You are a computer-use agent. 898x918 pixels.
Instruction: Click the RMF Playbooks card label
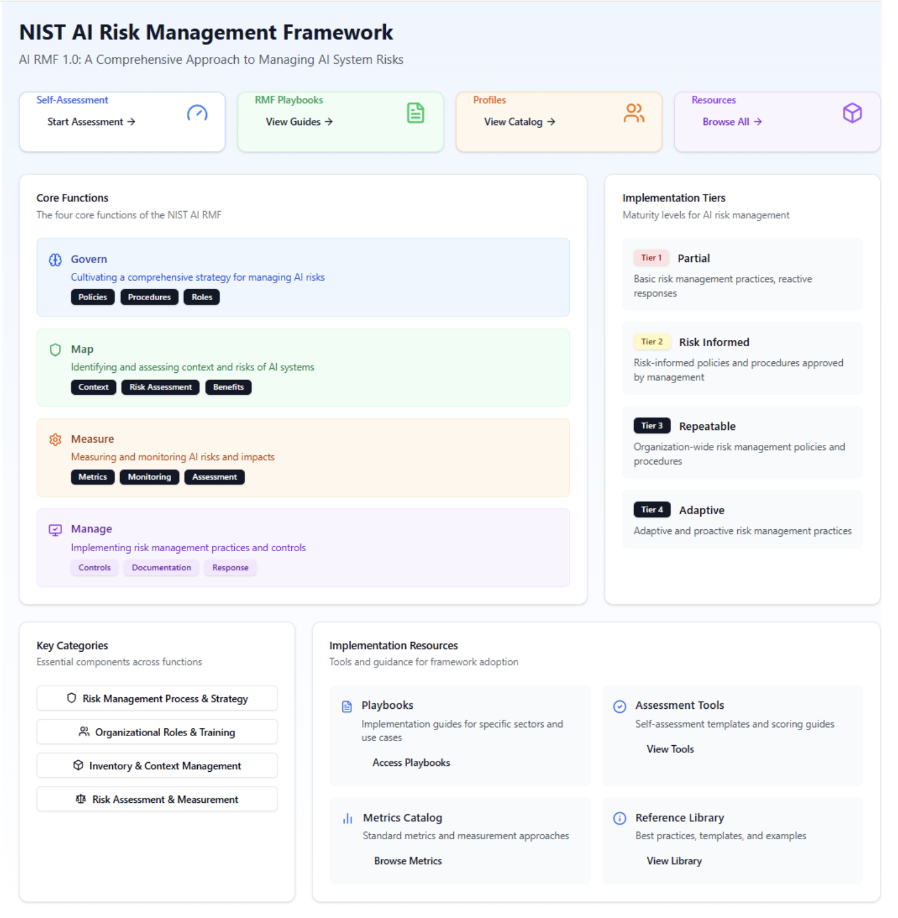(289, 100)
